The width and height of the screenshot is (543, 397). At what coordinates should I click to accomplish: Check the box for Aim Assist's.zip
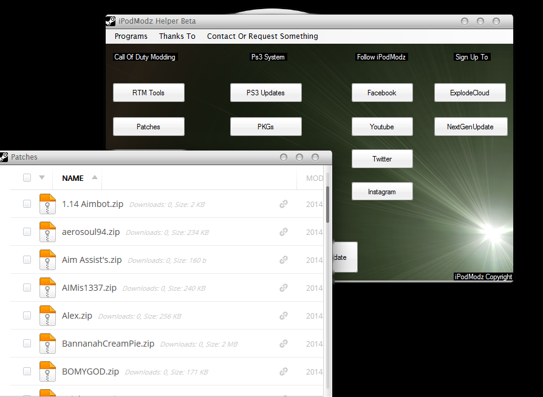click(x=27, y=260)
